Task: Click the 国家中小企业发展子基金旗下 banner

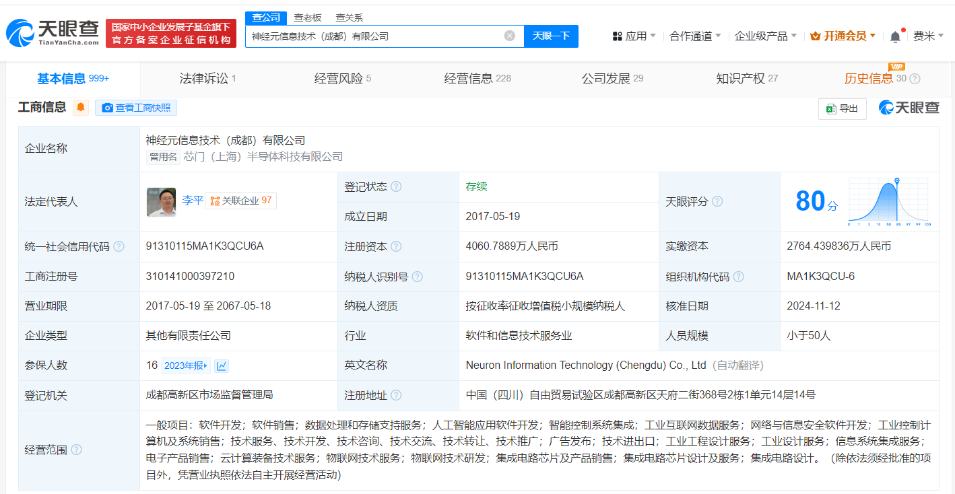Action: (x=171, y=33)
